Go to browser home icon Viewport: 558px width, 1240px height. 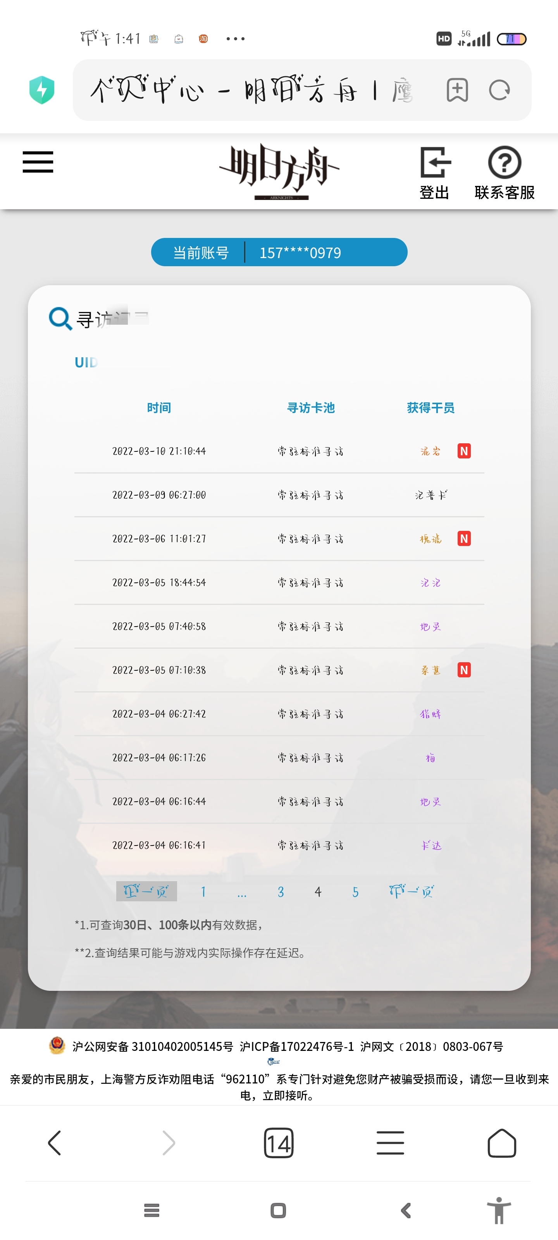pyautogui.click(x=502, y=1143)
